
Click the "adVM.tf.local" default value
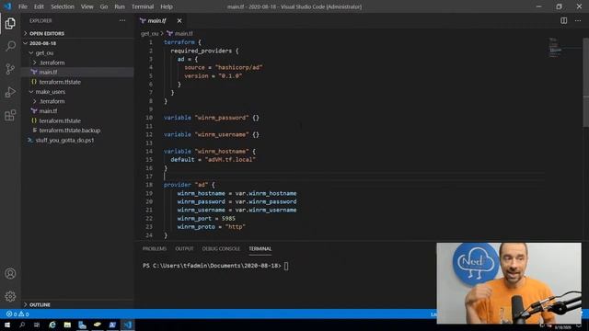[230, 159]
